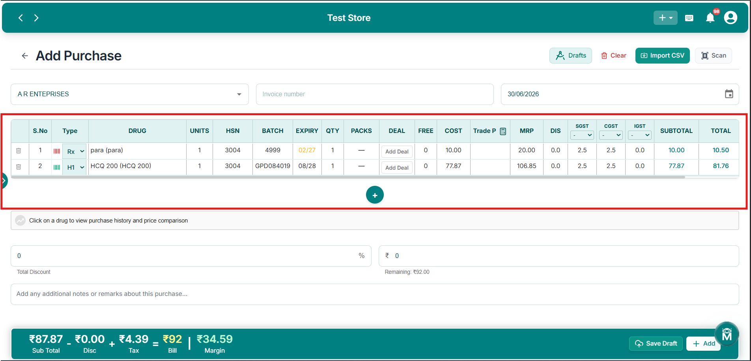This screenshot has width=751, height=361.
Task: Focus the Total Discount percent field
Action: pyautogui.click(x=191, y=256)
